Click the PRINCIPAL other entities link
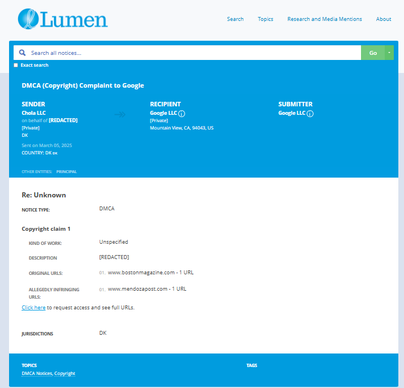404x388 pixels. coord(66,172)
